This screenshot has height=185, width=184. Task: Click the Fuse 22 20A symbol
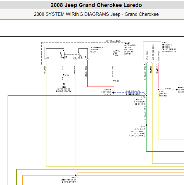click(x=114, y=53)
